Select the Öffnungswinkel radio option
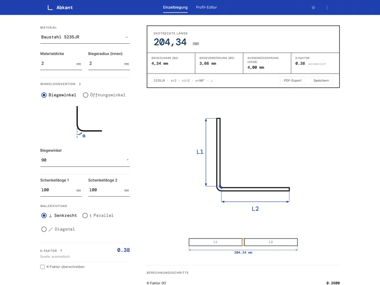Viewport: 380px width, 285px height. click(x=85, y=95)
